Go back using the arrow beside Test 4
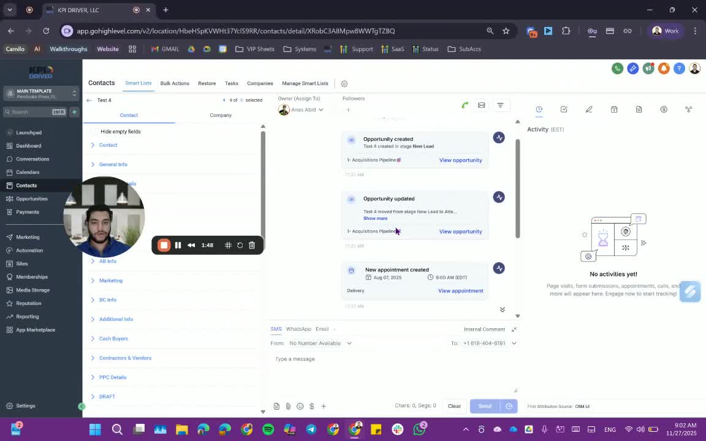Image resolution: width=706 pixels, height=441 pixels. click(89, 100)
